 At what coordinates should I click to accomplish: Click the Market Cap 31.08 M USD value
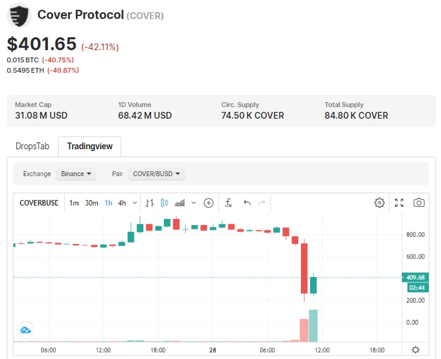click(42, 116)
